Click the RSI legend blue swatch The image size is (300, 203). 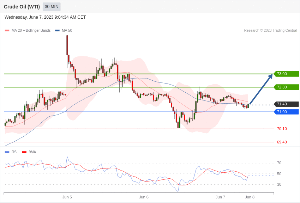pyautogui.click(x=7, y=152)
